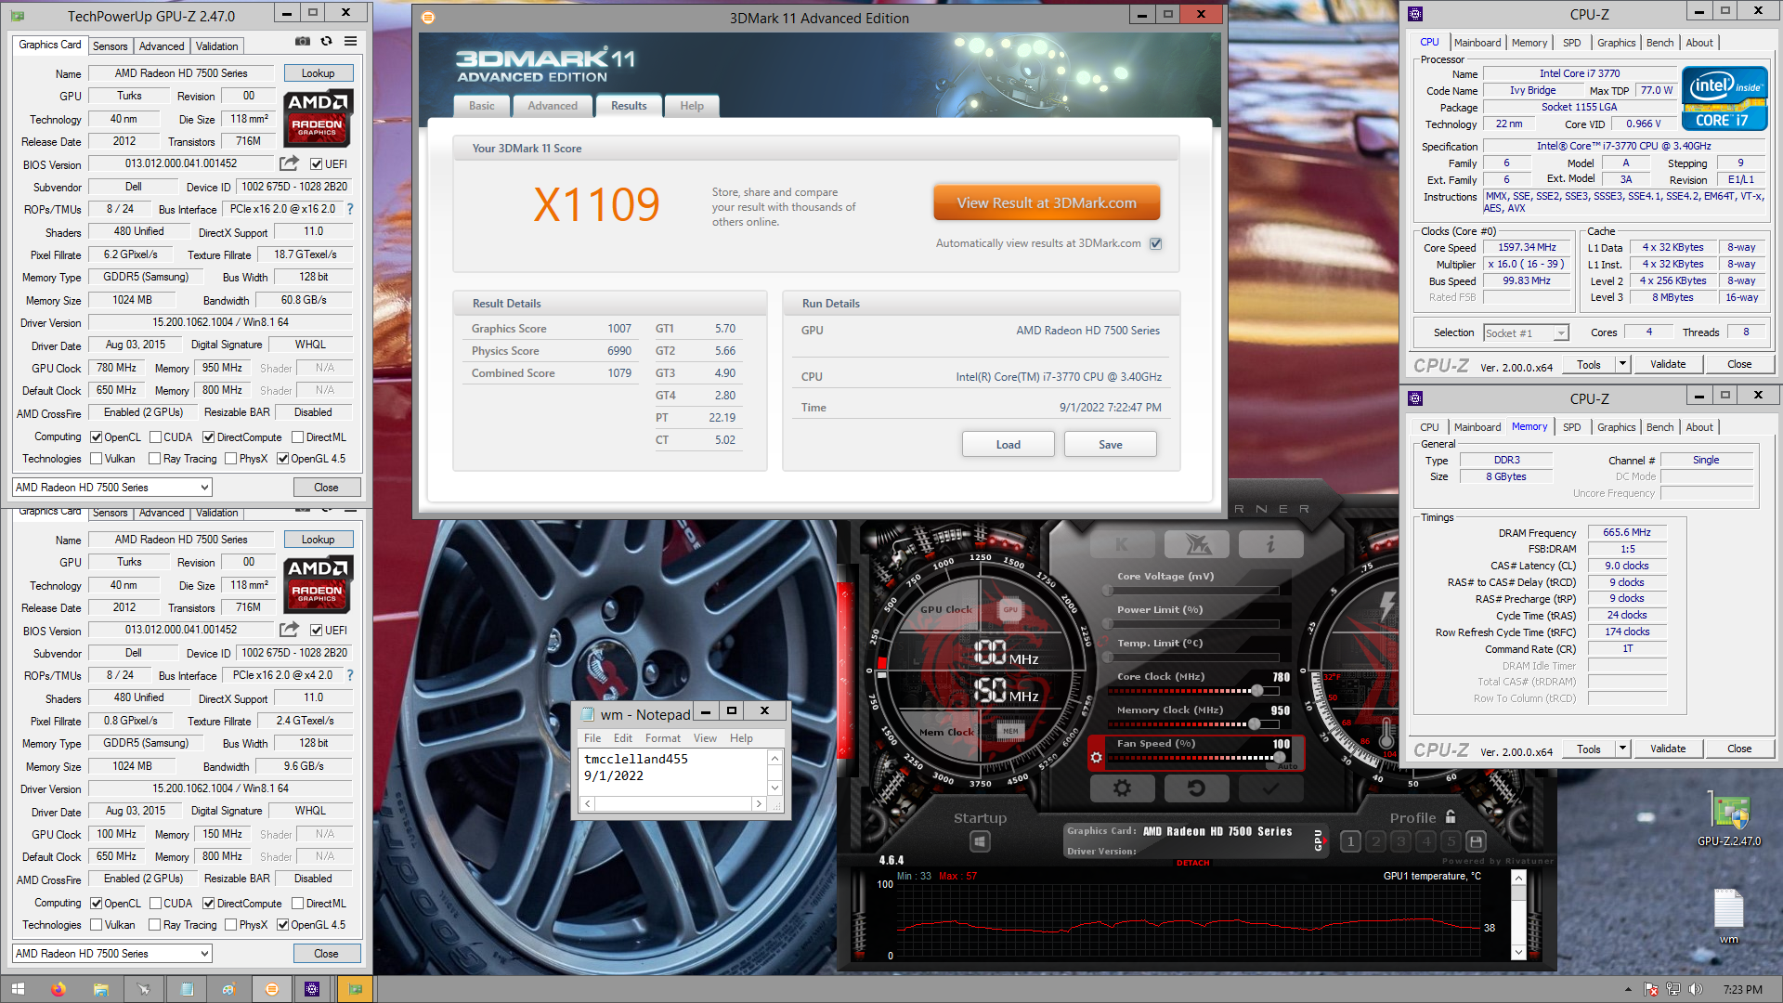Toggle CUDA checkbox in top GPU-Z window

point(156,437)
